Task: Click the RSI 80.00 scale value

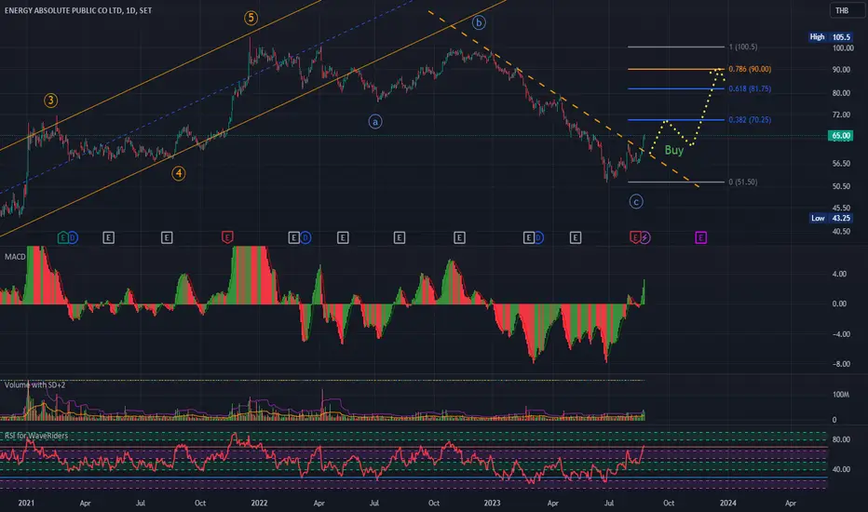Action: pos(841,439)
